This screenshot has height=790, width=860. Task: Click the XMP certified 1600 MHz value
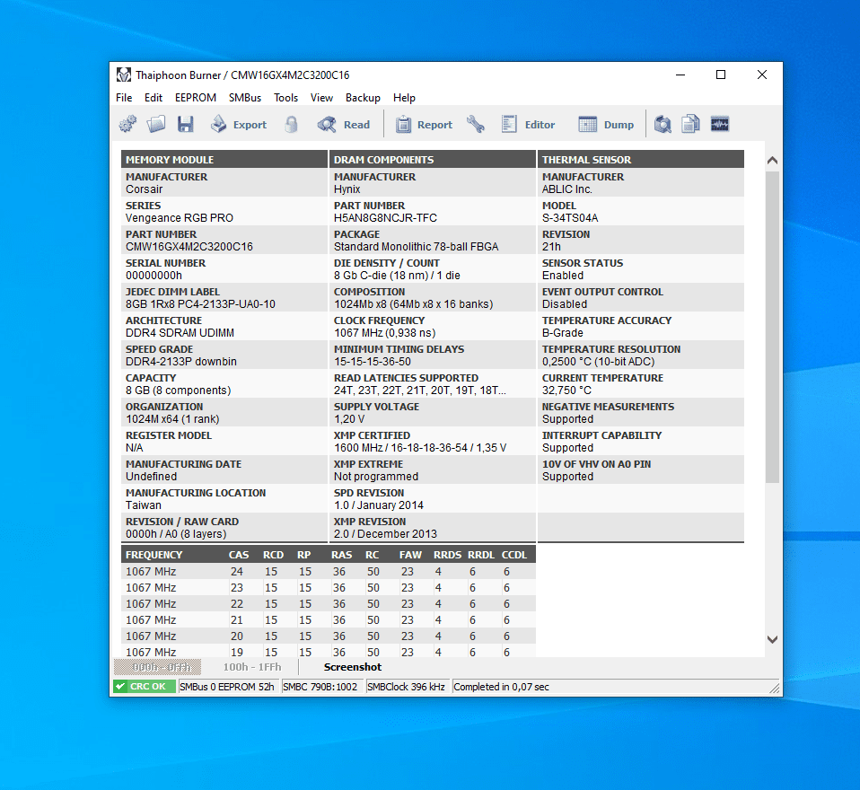(420, 448)
